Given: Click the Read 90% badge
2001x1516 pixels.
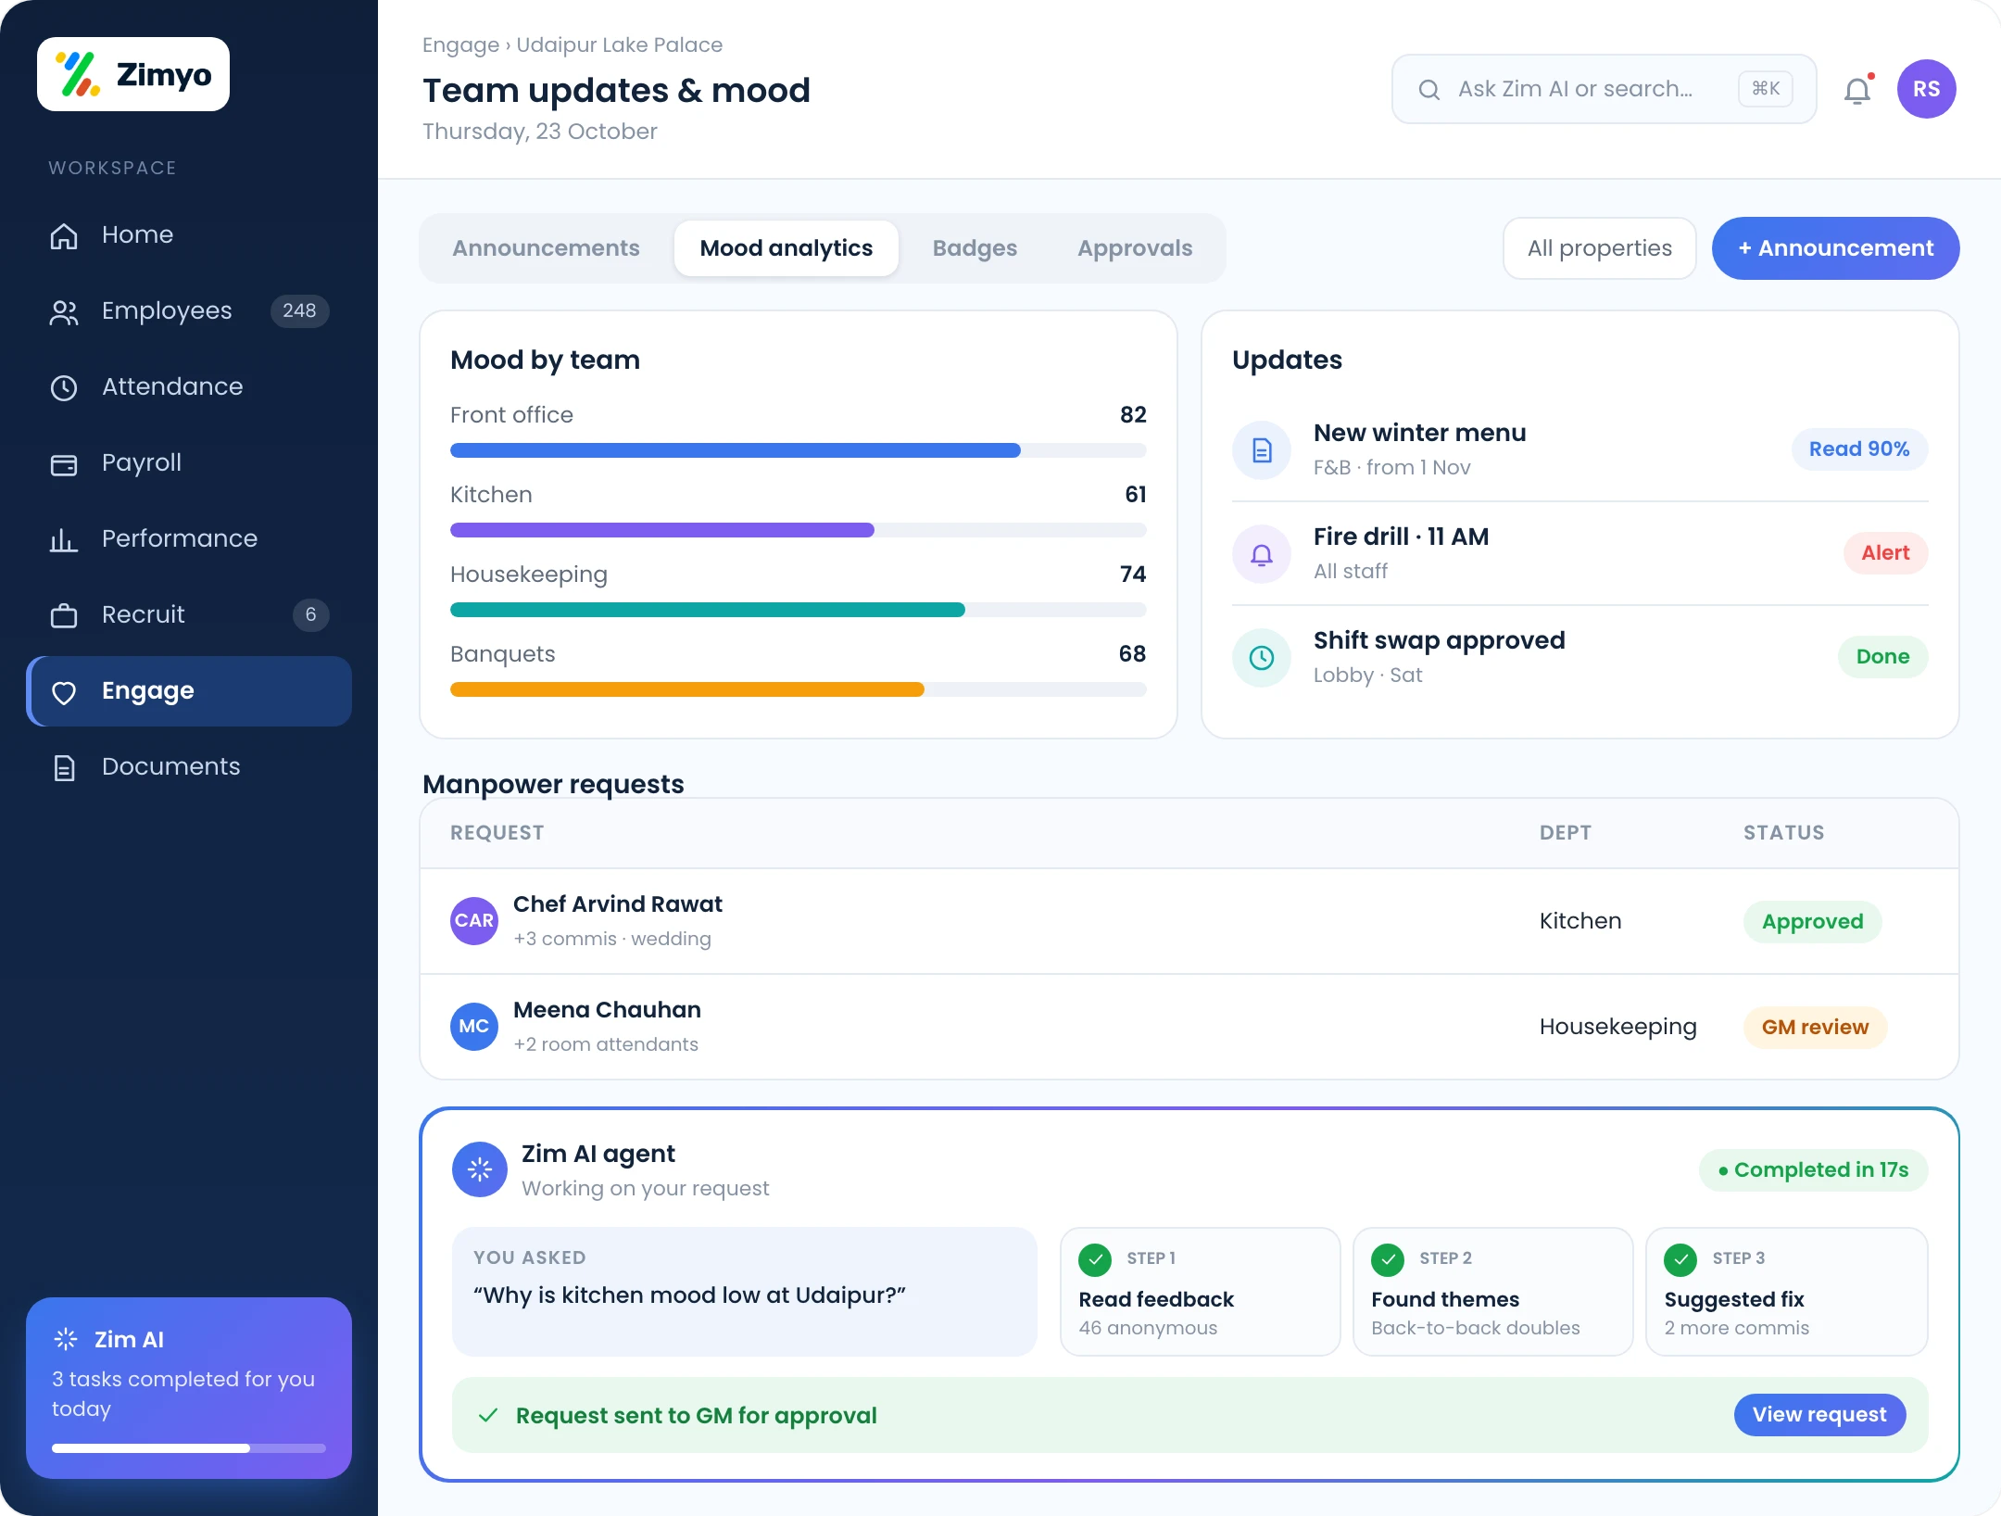Looking at the screenshot, I should pyautogui.click(x=1859, y=449).
